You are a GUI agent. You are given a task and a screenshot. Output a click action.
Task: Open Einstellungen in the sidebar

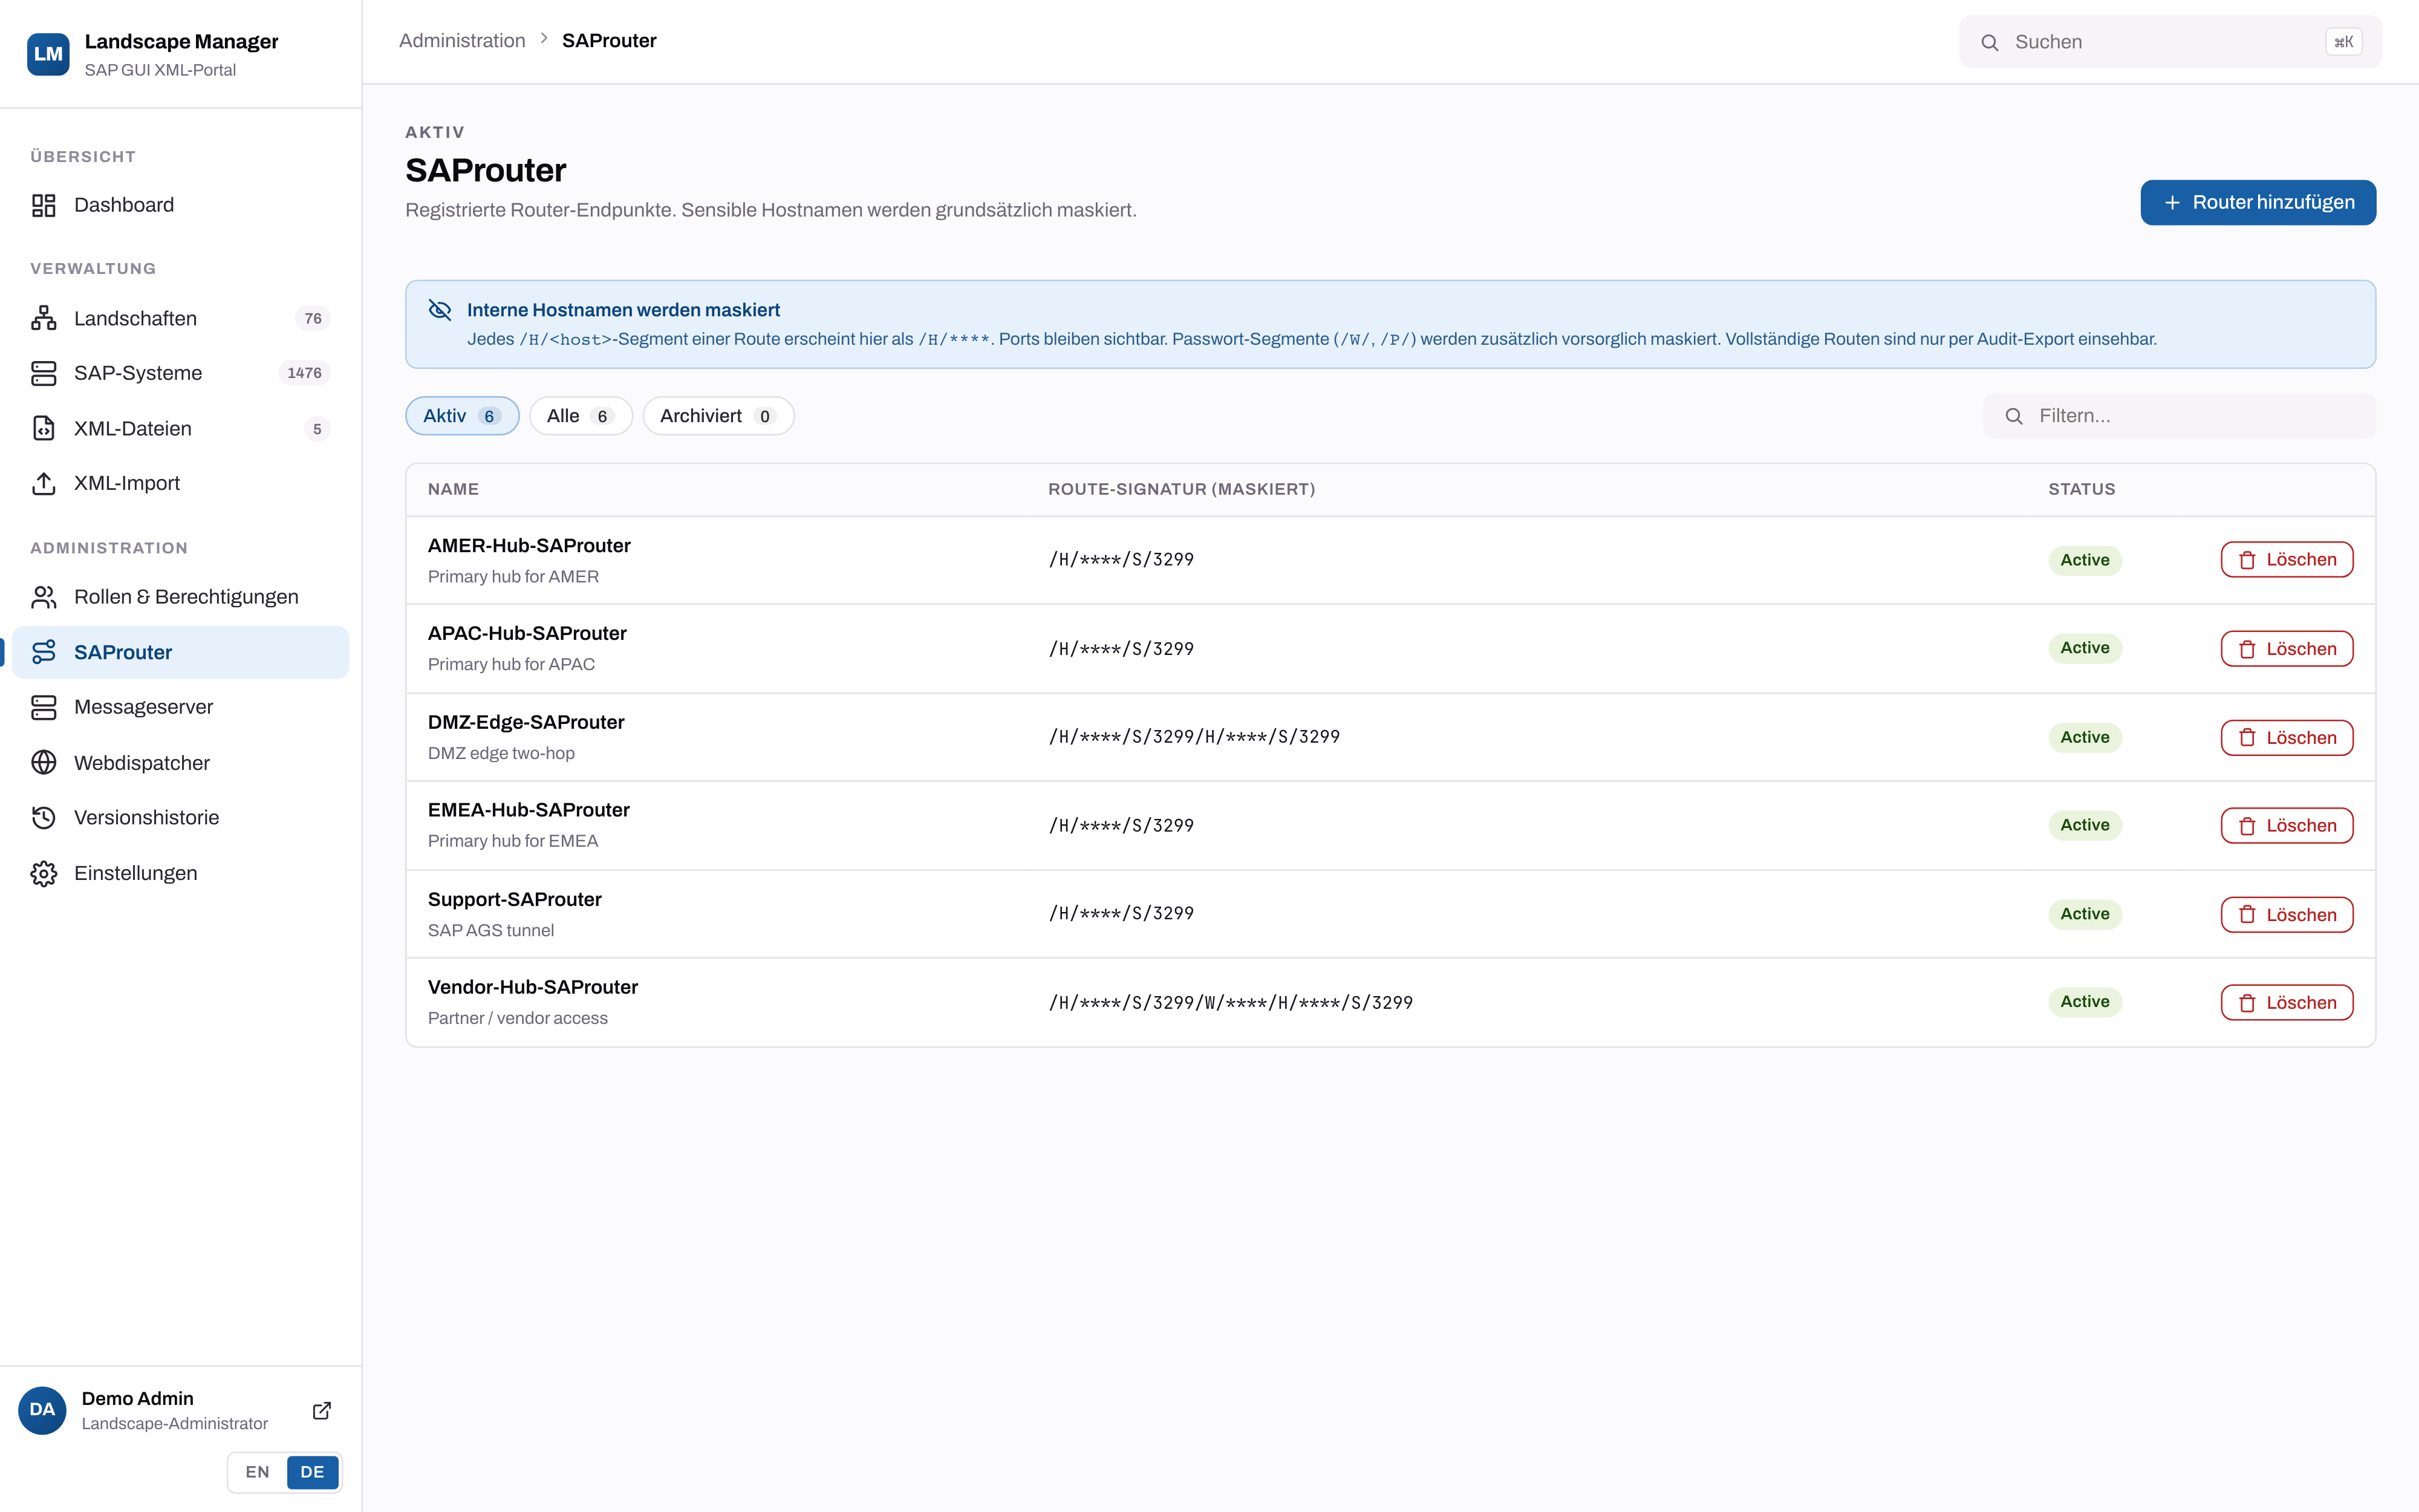[181, 873]
